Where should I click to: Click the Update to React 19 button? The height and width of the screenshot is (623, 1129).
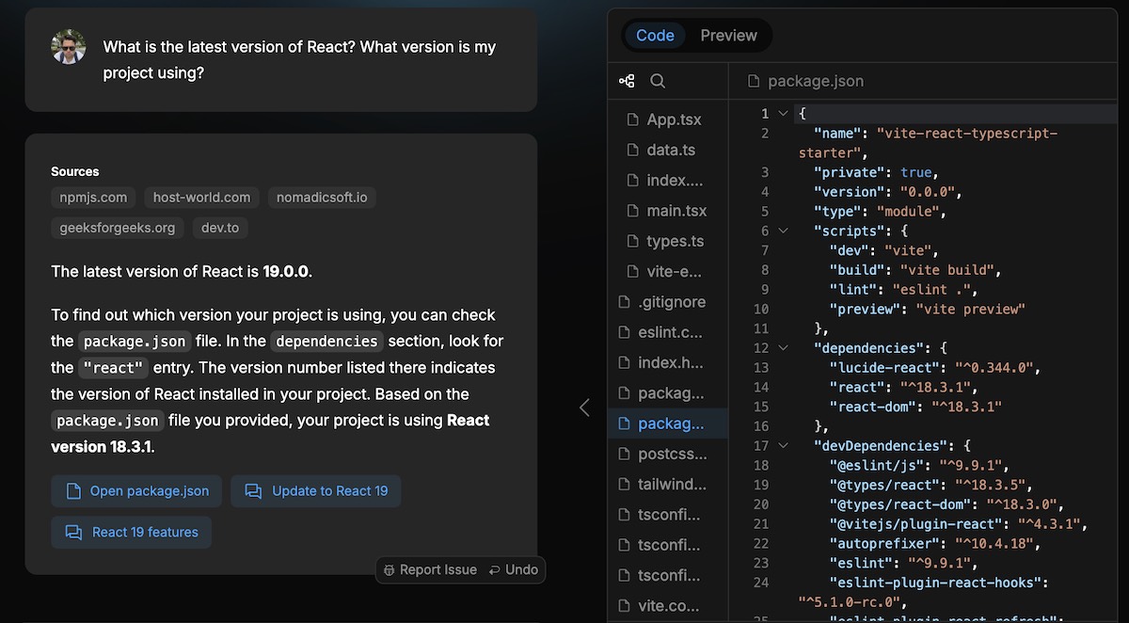(316, 491)
